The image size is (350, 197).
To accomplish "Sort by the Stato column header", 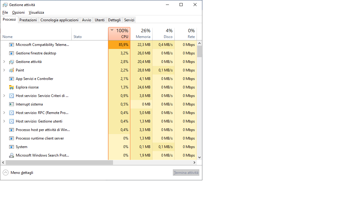I will point(90,34).
